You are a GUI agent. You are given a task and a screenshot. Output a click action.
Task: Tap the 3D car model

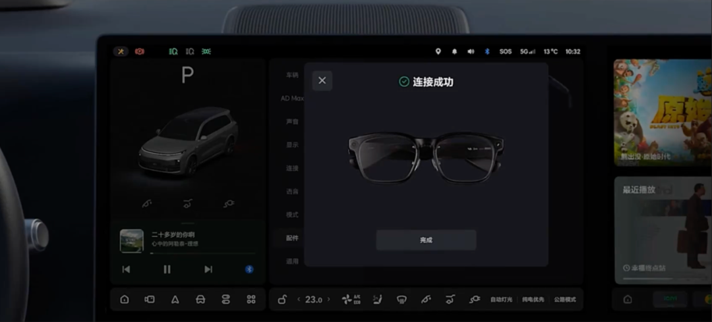click(x=187, y=142)
